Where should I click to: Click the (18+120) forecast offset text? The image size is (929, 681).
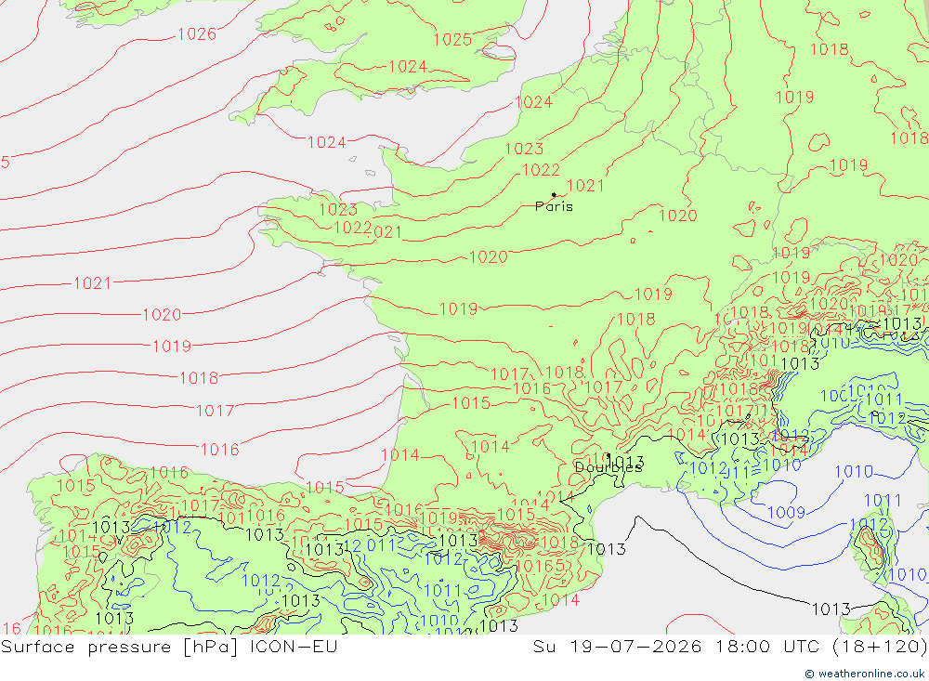point(880,646)
